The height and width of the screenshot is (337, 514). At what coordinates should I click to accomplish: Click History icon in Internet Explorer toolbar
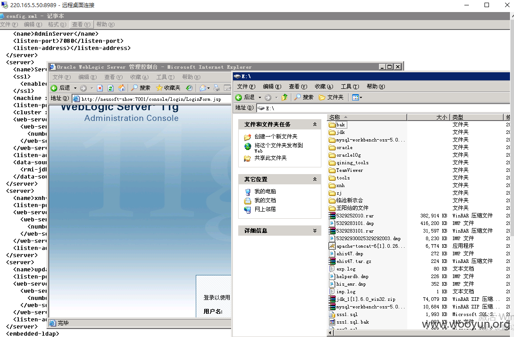click(x=189, y=88)
